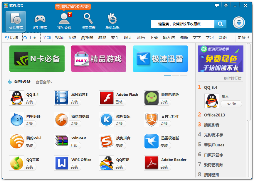Select the 全部 category tab
The height and width of the screenshot is (181, 254).
coord(47,38)
